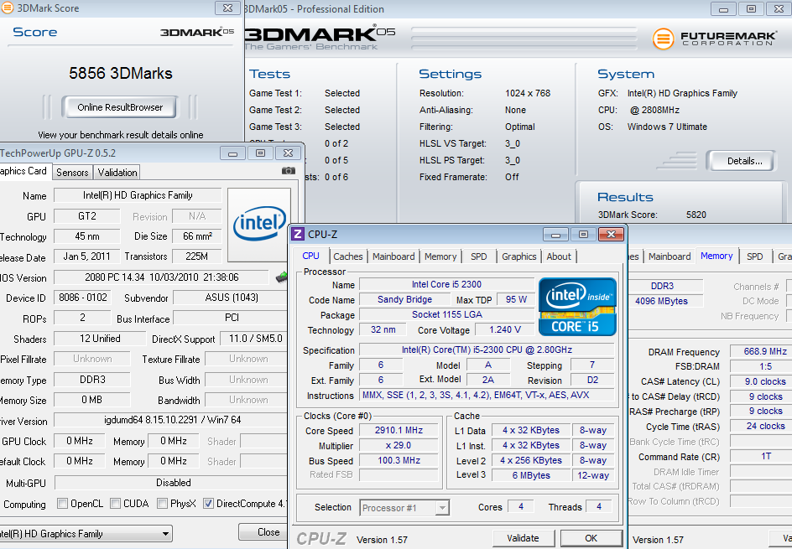792x549 pixels.
Task: Open the SPD tab in front CPU-Z
Action: (479, 256)
